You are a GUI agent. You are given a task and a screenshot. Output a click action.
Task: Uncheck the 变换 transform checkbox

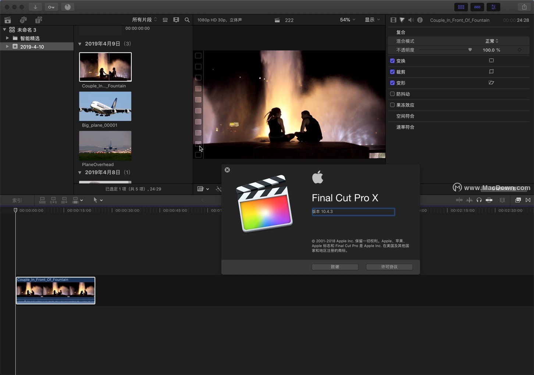pos(392,61)
